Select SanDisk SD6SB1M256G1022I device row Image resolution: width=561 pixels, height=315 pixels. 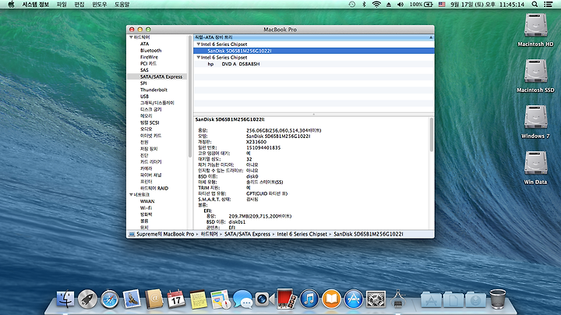click(x=314, y=51)
